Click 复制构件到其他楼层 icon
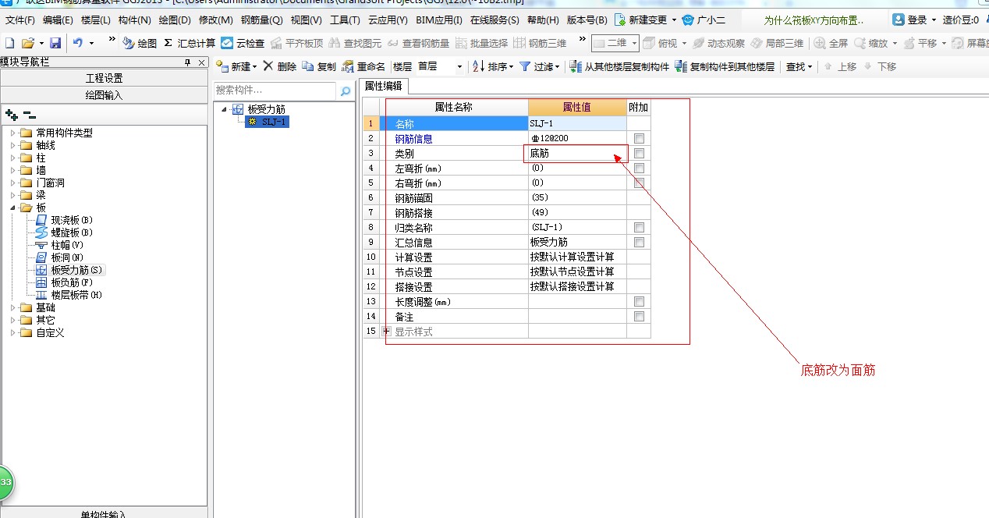This screenshot has width=989, height=518. click(x=725, y=66)
